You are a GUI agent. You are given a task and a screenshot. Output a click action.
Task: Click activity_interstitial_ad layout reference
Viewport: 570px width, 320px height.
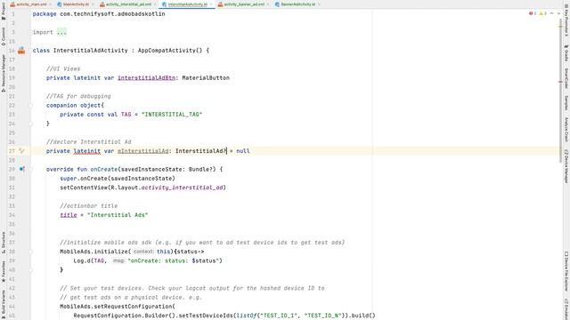[x=182, y=188]
